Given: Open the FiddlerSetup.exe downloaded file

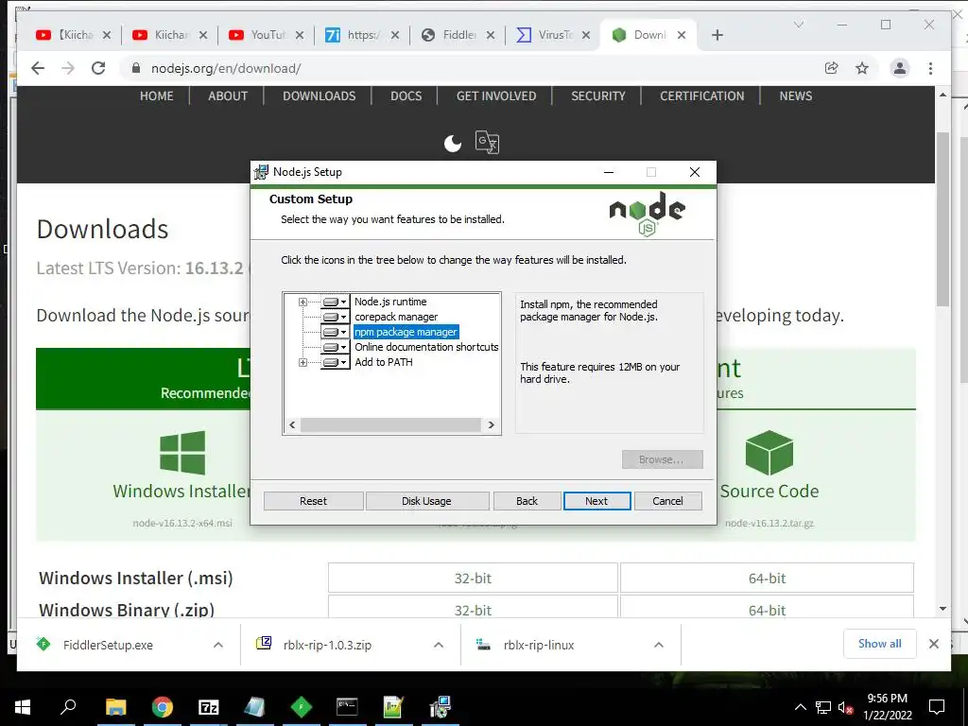Looking at the screenshot, I should click(x=108, y=645).
